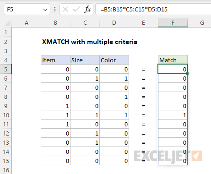The image size is (211, 174).
Task: Select column F header
Action: tap(173, 23)
